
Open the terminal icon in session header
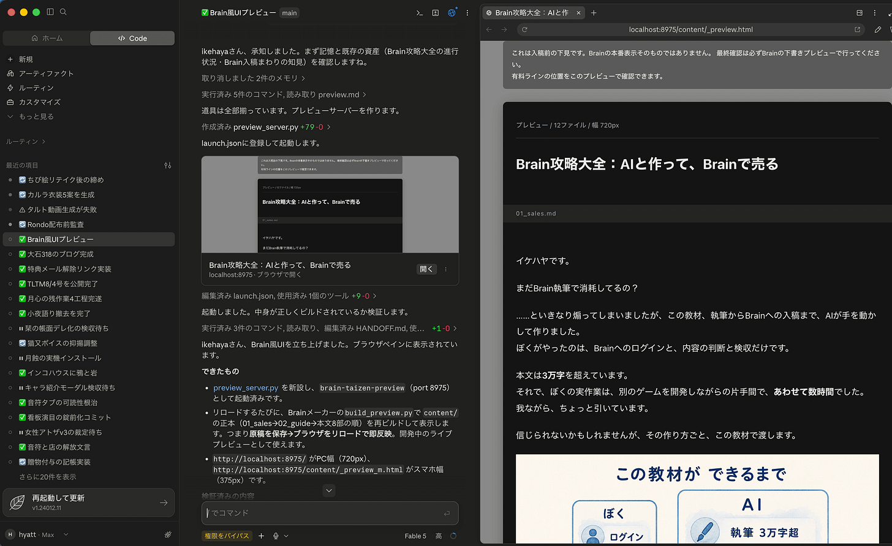point(420,12)
